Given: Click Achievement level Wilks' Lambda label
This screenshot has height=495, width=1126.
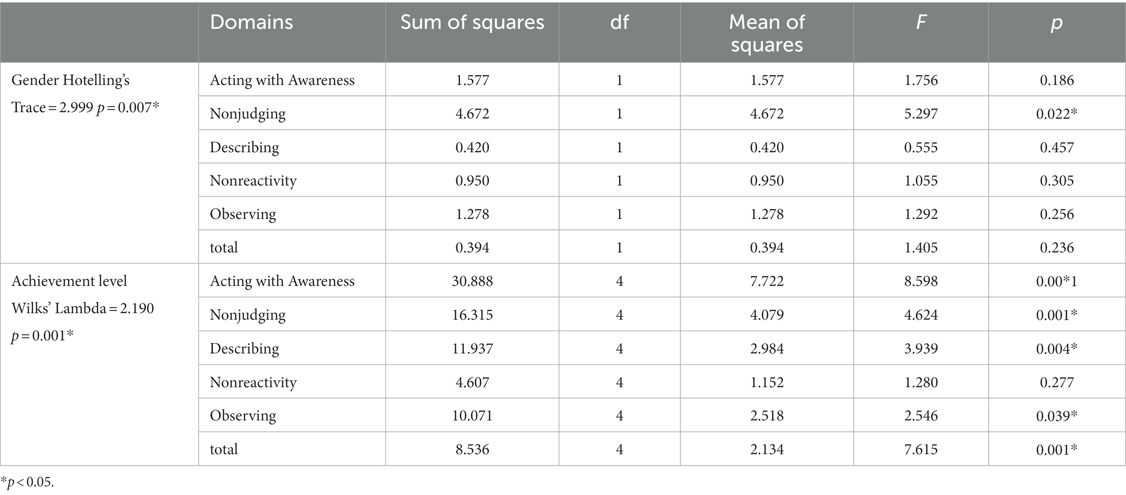Looking at the screenshot, I should point(83,308).
